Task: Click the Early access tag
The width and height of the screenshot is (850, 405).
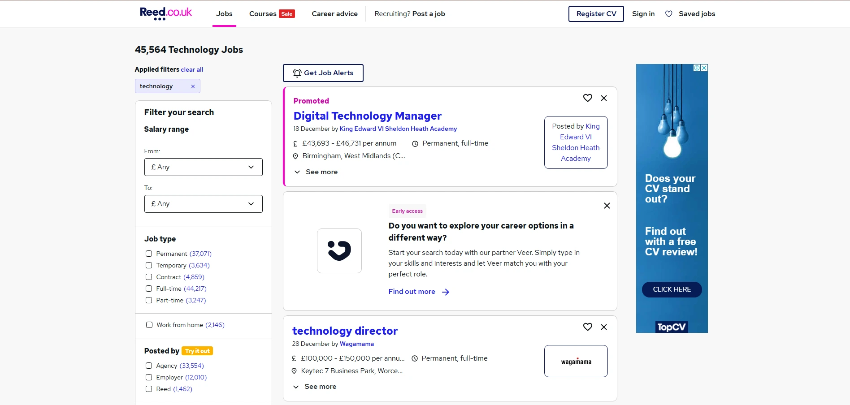Action: pyautogui.click(x=407, y=211)
